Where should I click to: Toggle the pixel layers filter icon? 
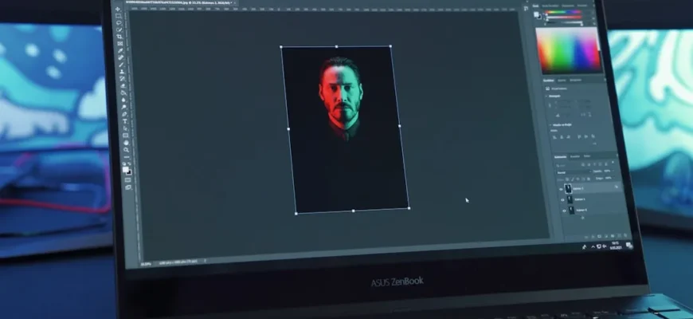tap(583, 164)
